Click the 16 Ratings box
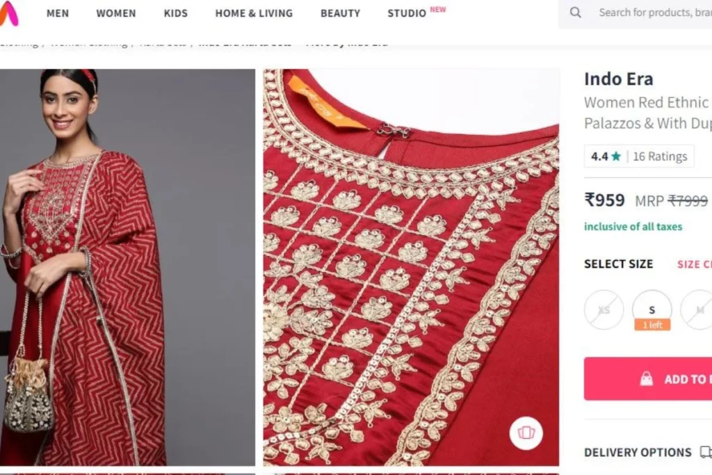Image resolution: width=712 pixels, height=475 pixels. coord(639,156)
